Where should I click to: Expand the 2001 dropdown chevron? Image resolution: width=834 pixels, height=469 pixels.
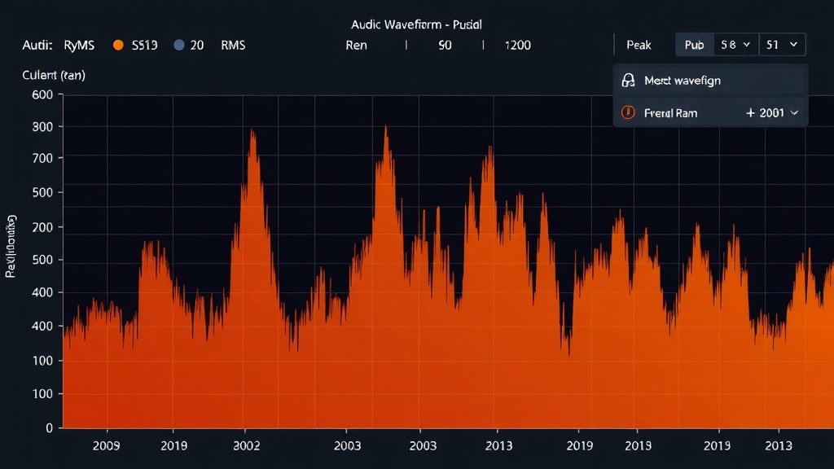pos(794,113)
